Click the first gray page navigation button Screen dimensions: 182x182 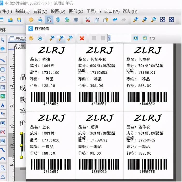94,38
